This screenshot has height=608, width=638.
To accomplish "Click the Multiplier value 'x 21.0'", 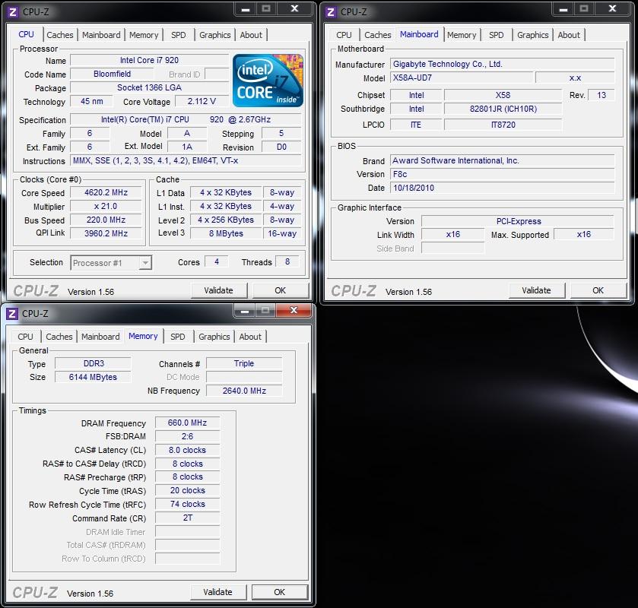I will click(x=106, y=206).
